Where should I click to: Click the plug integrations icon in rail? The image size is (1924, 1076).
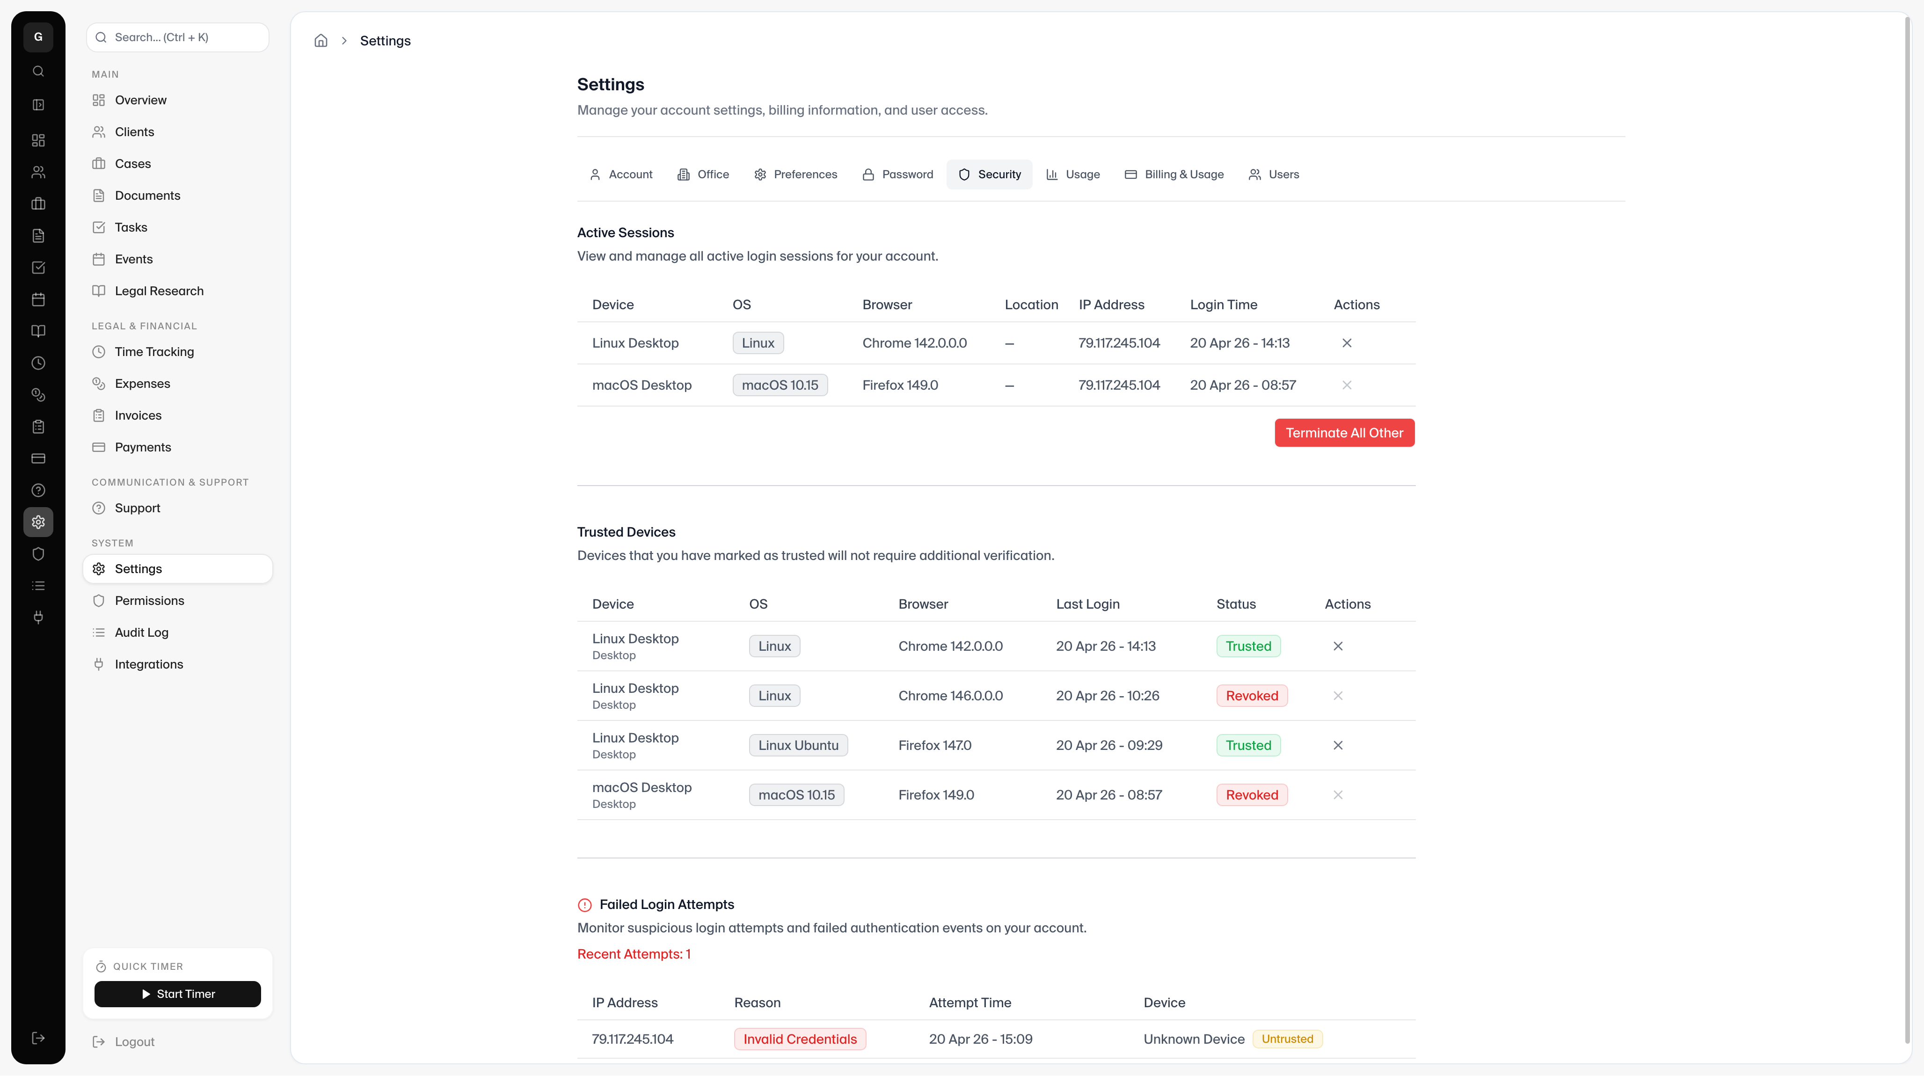pos(38,618)
